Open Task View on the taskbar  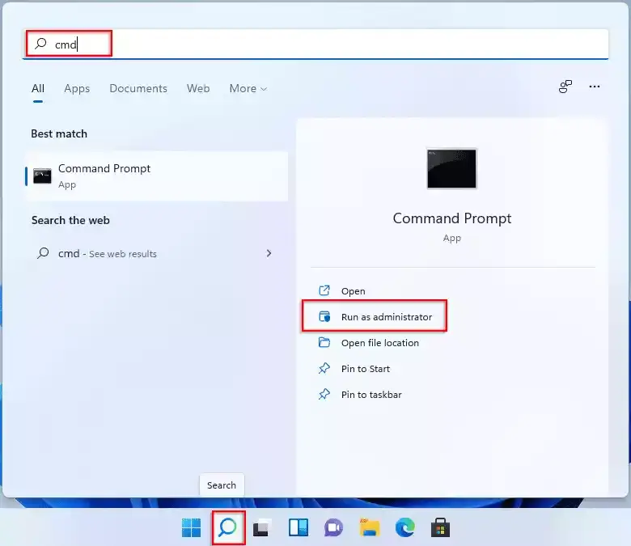pos(262,527)
